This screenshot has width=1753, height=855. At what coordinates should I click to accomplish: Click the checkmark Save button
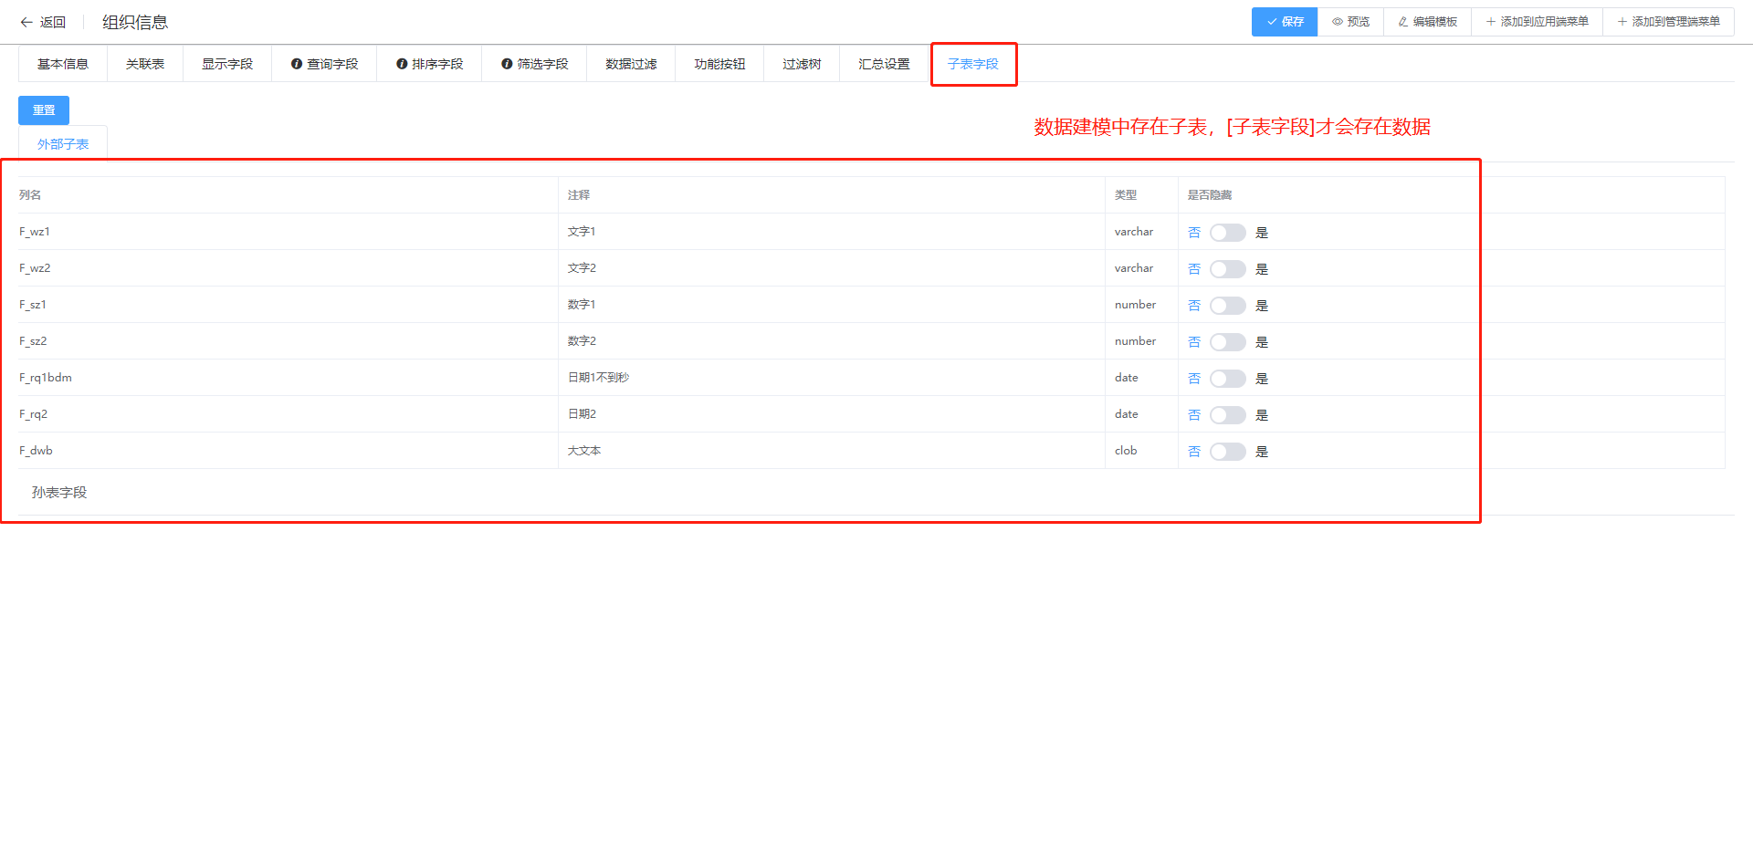point(1284,22)
